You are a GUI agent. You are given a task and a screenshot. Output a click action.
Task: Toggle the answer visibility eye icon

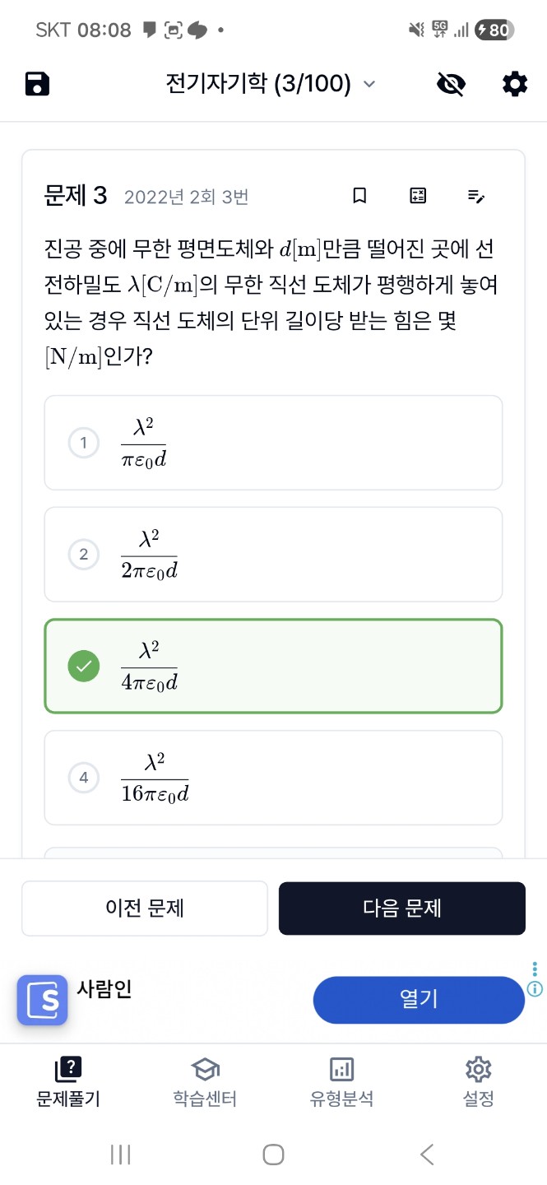pyautogui.click(x=451, y=84)
